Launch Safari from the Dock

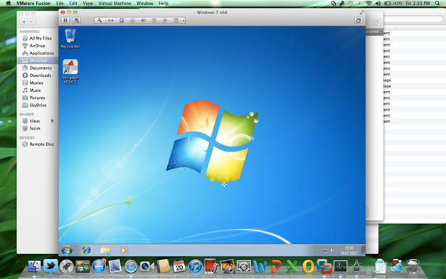point(131,267)
